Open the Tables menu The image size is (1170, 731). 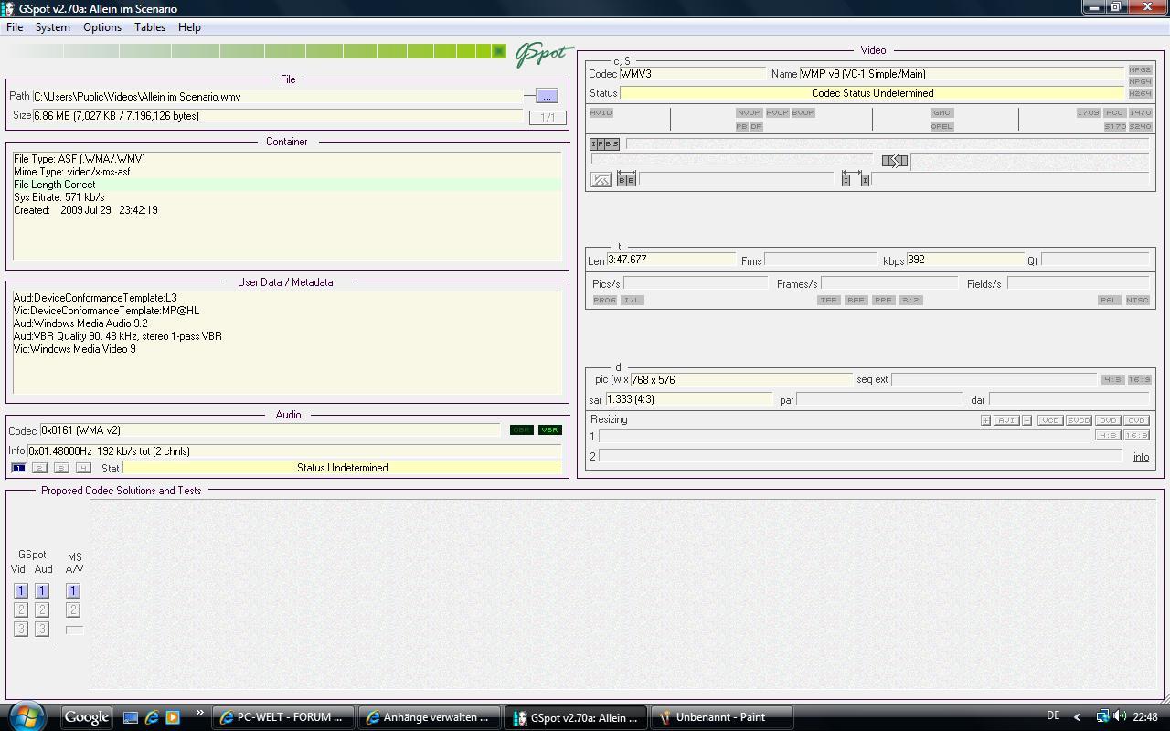click(x=150, y=27)
